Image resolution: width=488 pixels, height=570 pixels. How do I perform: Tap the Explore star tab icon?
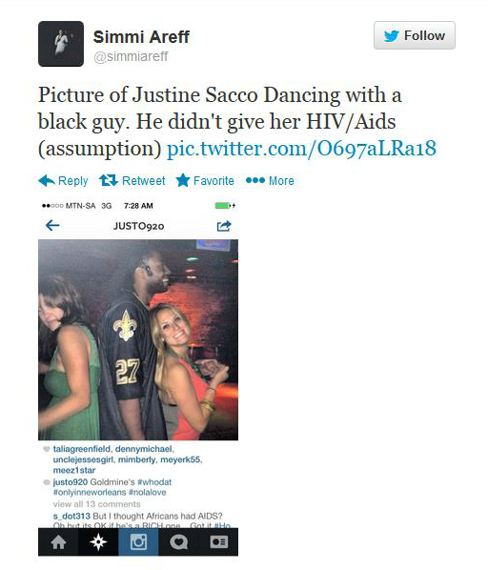click(98, 542)
